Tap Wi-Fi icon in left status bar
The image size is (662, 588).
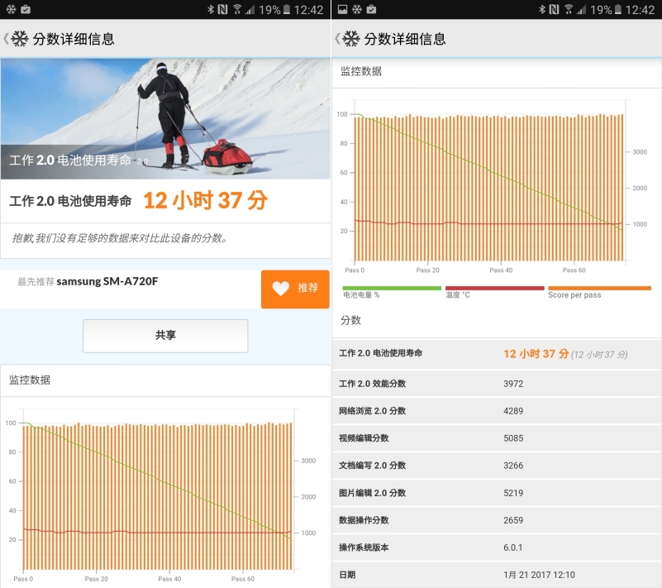point(237,9)
